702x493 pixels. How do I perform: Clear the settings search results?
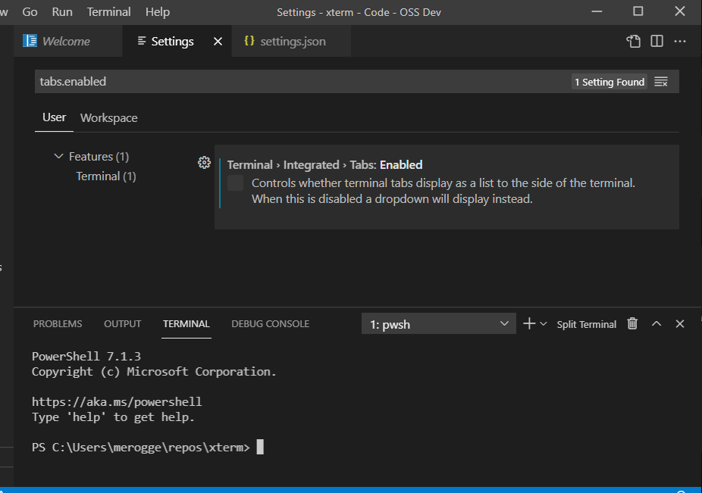tap(660, 81)
